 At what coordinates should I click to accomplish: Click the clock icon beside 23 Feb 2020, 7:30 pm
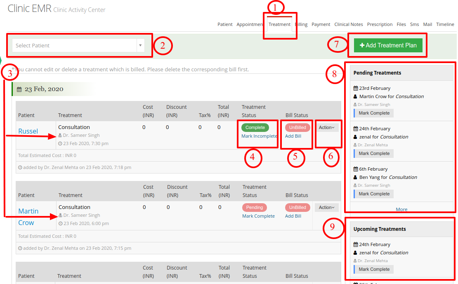(60, 143)
